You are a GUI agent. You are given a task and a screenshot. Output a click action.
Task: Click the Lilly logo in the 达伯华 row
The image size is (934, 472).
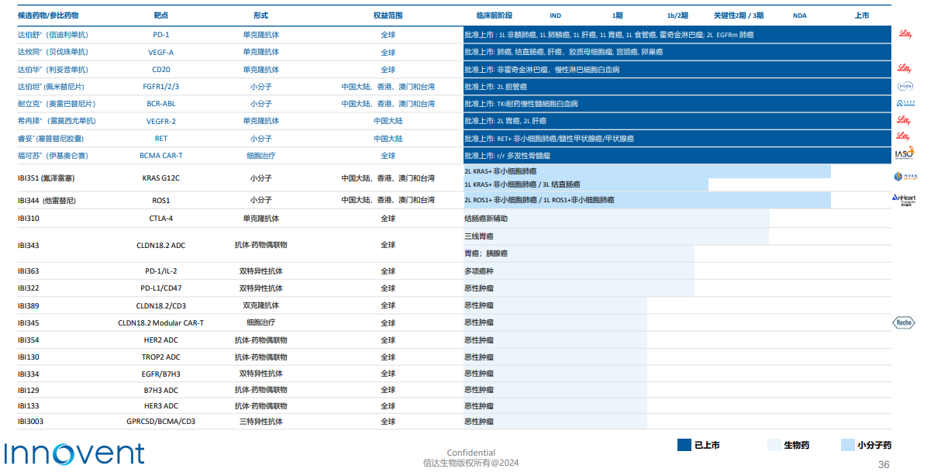(904, 69)
